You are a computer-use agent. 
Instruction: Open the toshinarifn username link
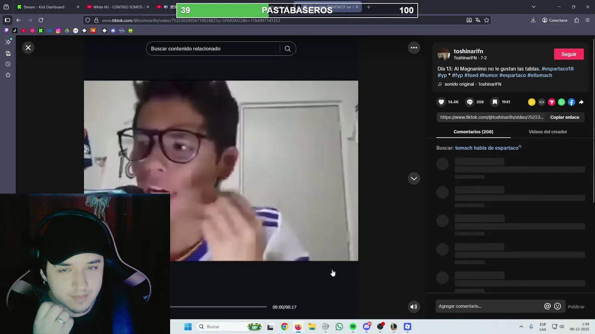(x=468, y=51)
